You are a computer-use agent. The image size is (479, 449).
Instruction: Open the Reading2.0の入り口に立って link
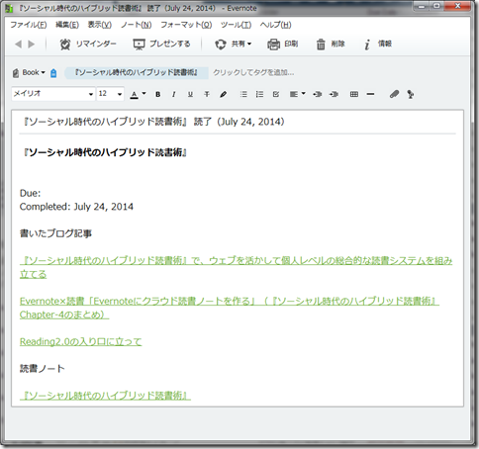(81, 342)
